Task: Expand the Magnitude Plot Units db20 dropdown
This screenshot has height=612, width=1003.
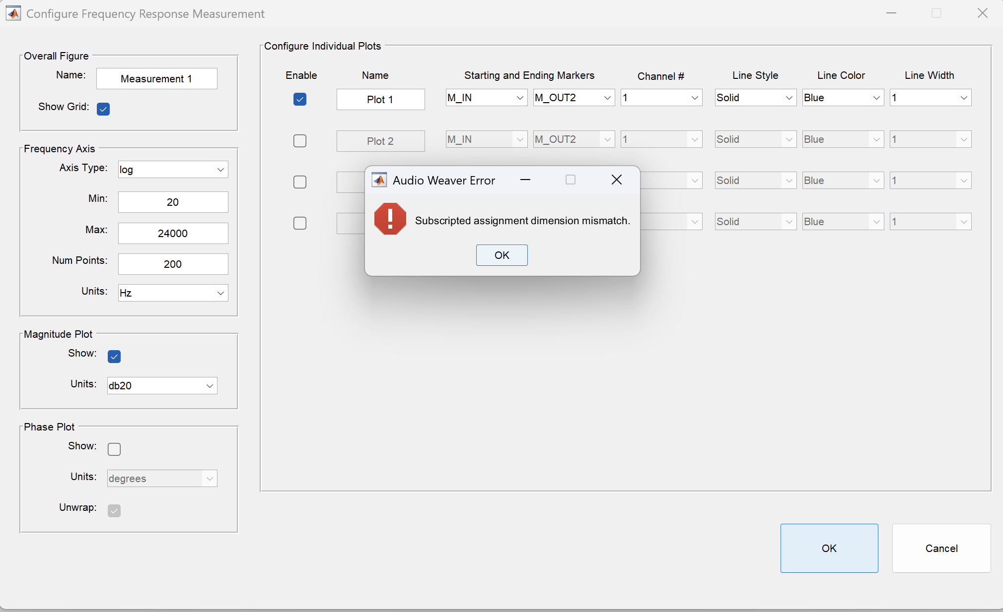Action: (x=162, y=386)
